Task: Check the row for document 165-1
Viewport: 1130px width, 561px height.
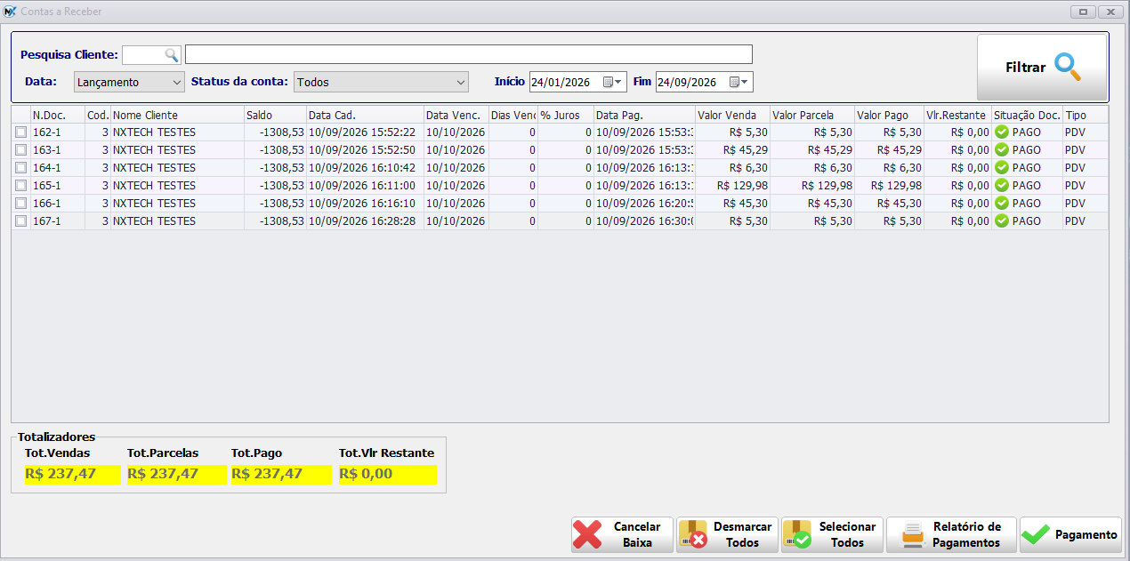Action: point(20,186)
